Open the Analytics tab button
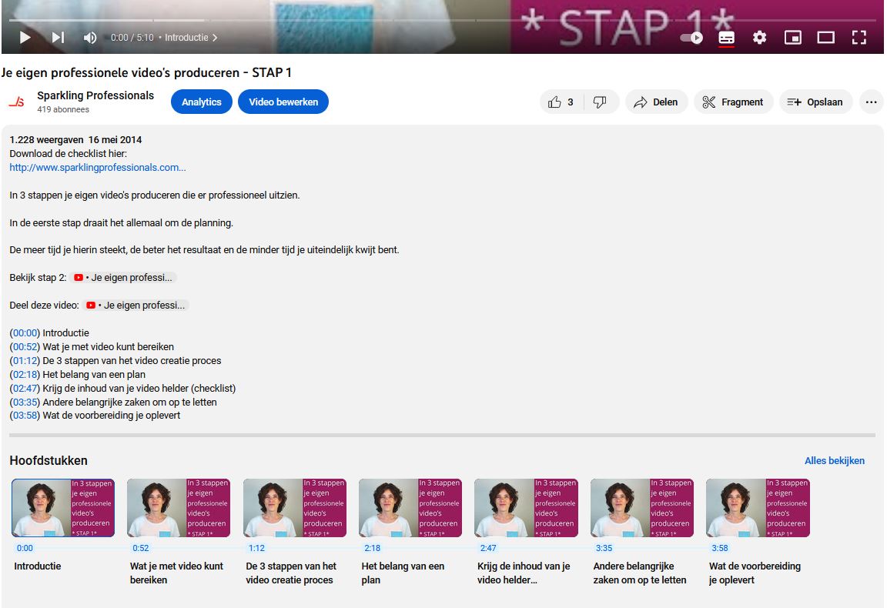This screenshot has width=887, height=608. point(202,102)
